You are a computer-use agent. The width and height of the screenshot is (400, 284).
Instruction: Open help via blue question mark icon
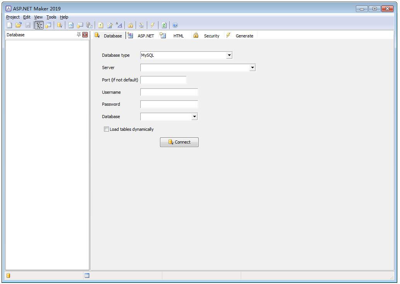pos(175,25)
